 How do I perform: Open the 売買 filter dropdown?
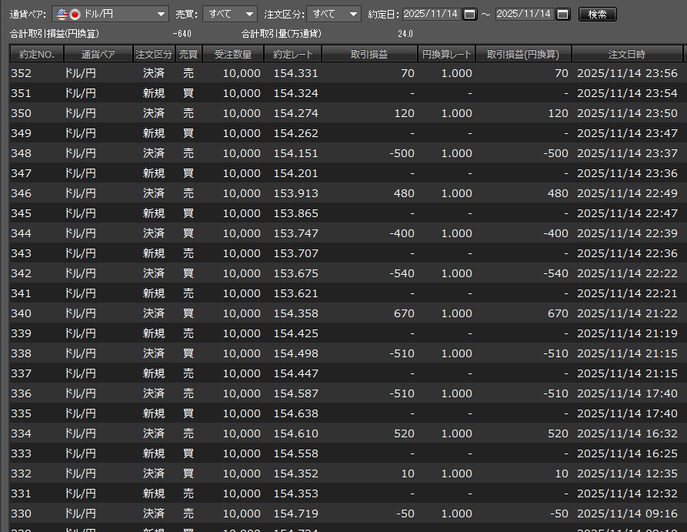tap(248, 15)
